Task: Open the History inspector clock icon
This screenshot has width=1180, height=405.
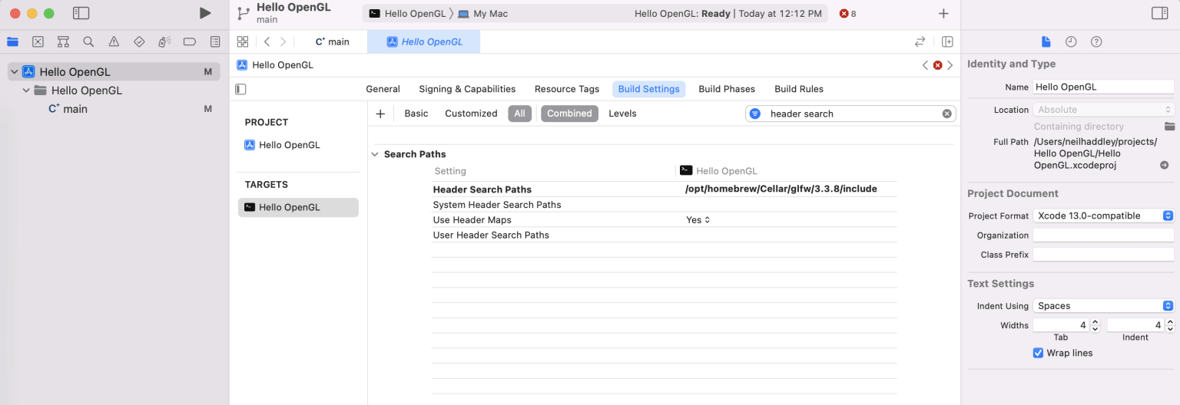Action: tap(1071, 41)
